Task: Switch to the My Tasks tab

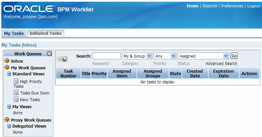Action: (14, 33)
